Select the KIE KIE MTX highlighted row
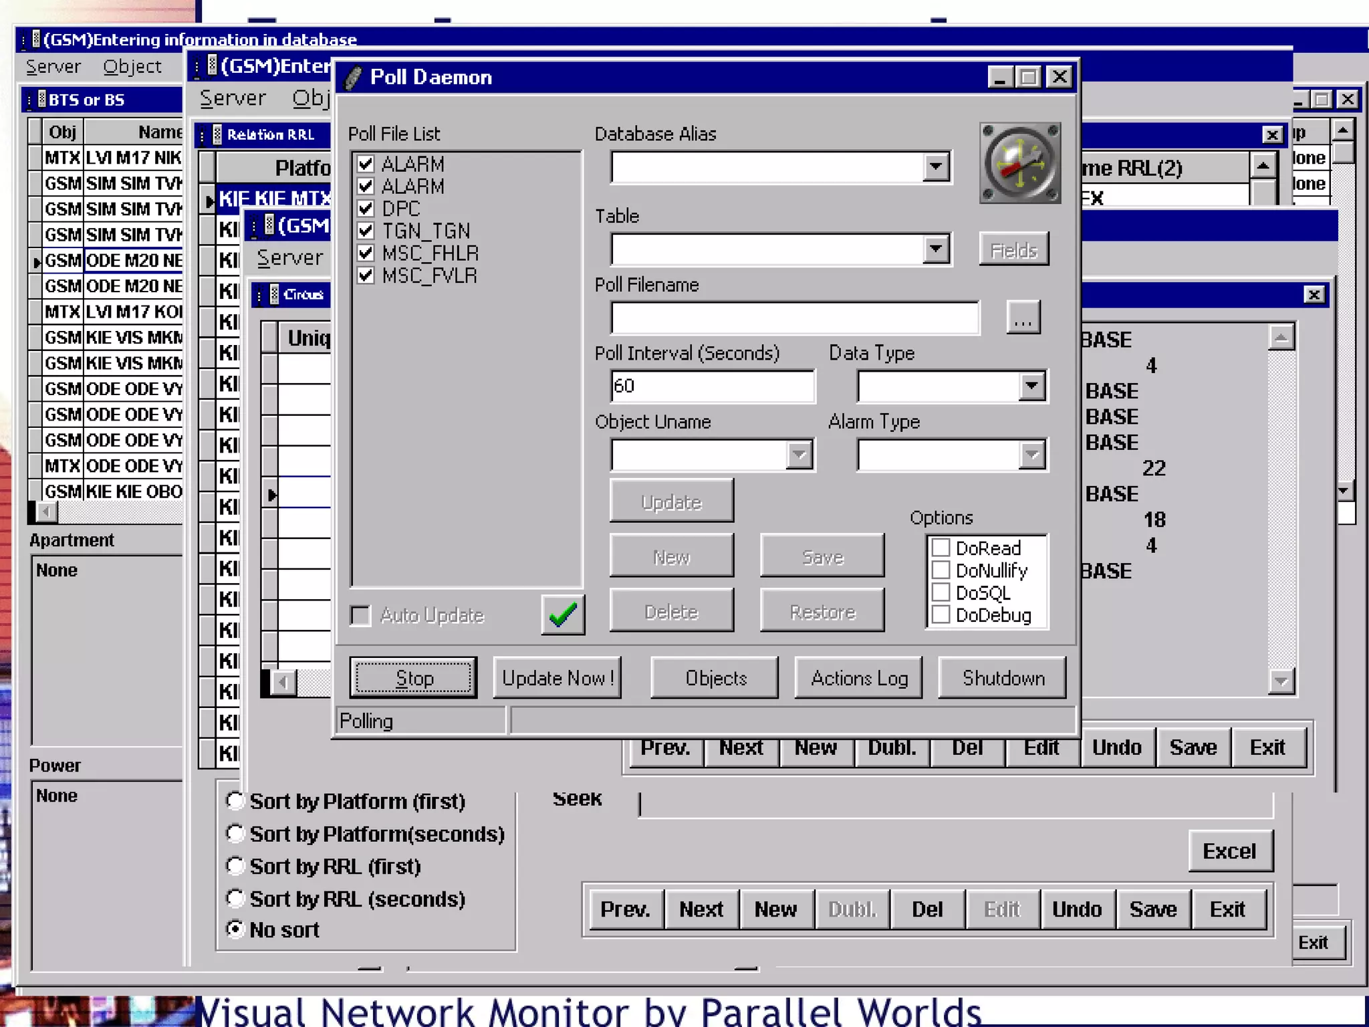Screen dimensions: 1369x1027 (x=274, y=198)
